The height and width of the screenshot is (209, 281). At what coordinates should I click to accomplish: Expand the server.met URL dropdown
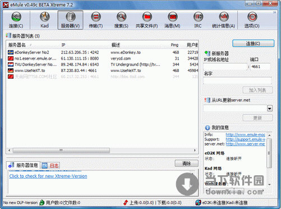pyautogui.click(x=270, y=108)
